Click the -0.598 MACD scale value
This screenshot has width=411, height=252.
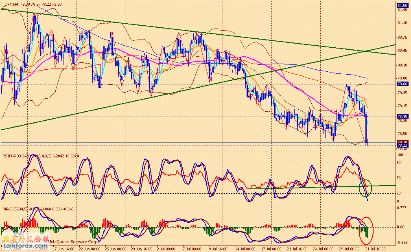coord(402,243)
